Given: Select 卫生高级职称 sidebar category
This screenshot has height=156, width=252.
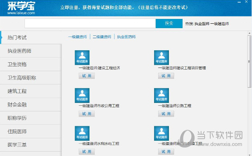Looking at the screenshot, I should coord(30,78).
